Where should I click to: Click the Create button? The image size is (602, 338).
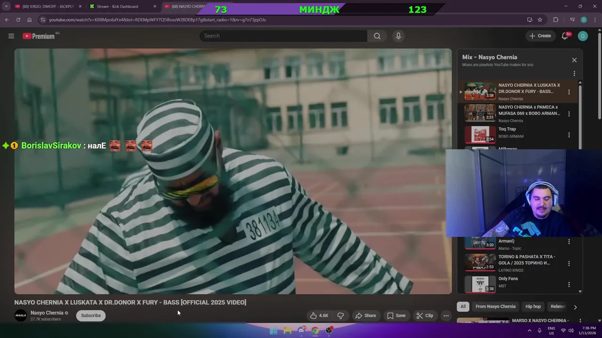click(540, 36)
